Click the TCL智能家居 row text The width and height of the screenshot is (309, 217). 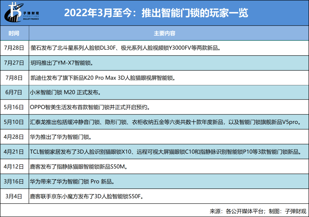click(x=165, y=152)
